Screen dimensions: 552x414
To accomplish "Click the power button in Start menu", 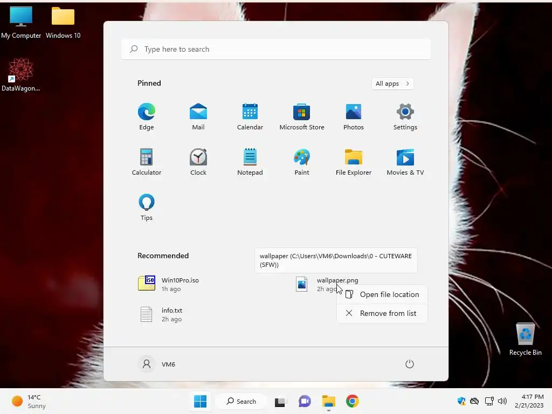I will 410,364.
